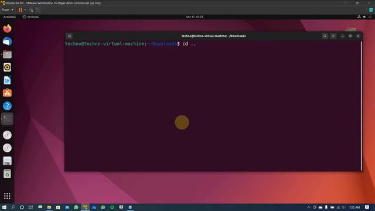Pause the virtual machine
The height and width of the screenshot is (211, 375).
(21, 10)
